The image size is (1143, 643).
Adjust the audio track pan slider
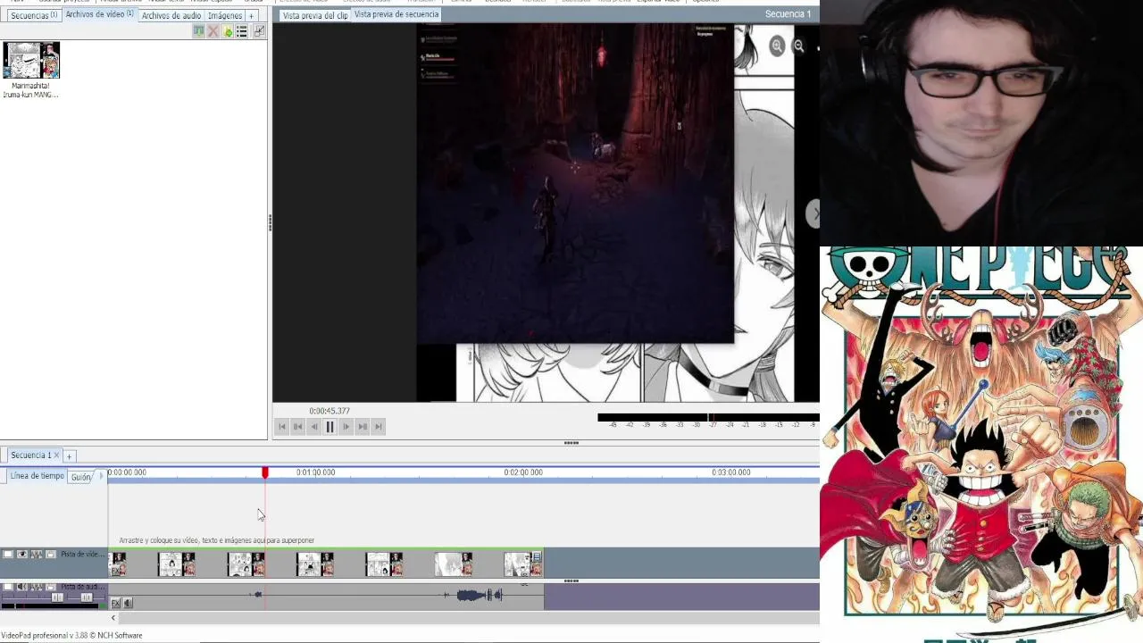pyautogui.click(x=87, y=597)
